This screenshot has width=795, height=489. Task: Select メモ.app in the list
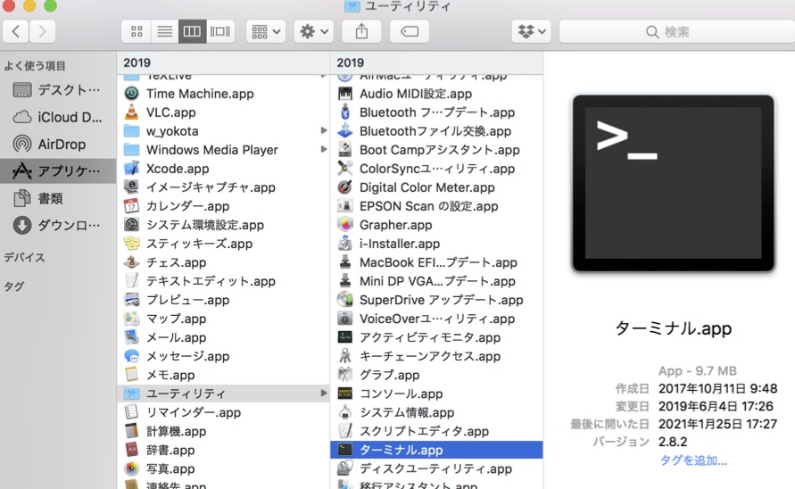point(223,375)
